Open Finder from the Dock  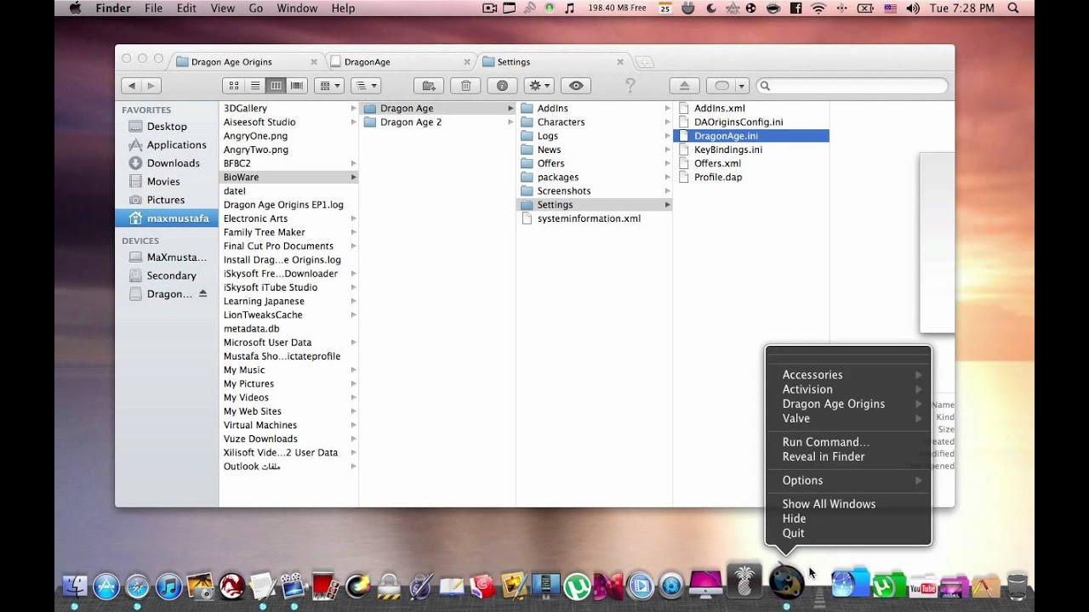tap(75, 586)
